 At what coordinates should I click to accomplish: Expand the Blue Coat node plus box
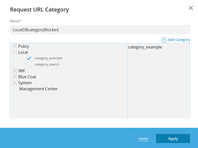coord(15,77)
